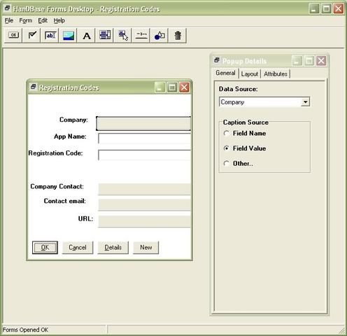Select the checkbox control tool
This screenshot has height=336, width=347.
point(31,35)
